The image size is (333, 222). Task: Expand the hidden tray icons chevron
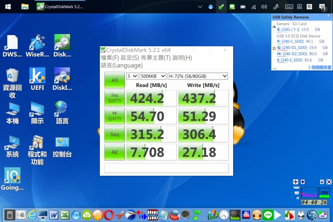(x=200, y=6)
